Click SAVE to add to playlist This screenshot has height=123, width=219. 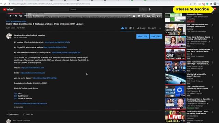pyautogui.click(x=152, y=28)
